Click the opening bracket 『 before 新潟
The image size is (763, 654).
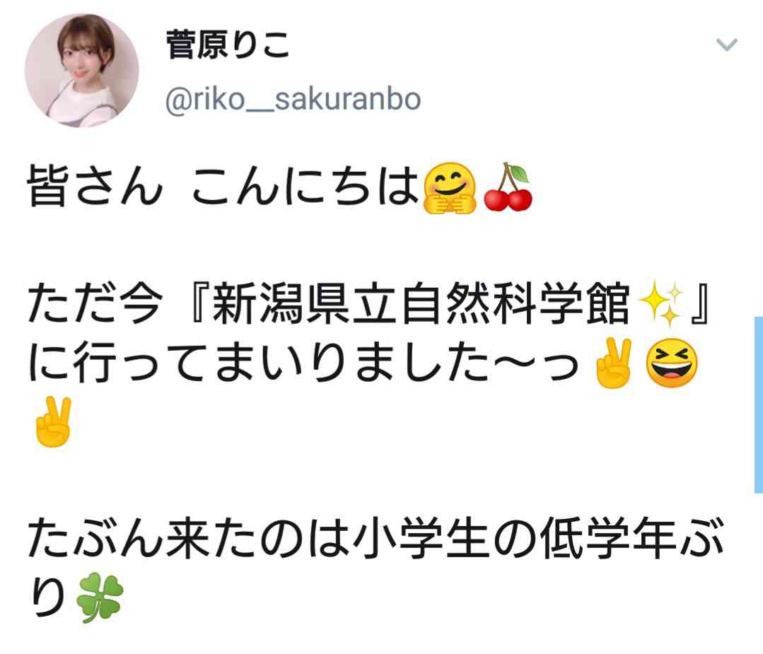click(x=199, y=303)
